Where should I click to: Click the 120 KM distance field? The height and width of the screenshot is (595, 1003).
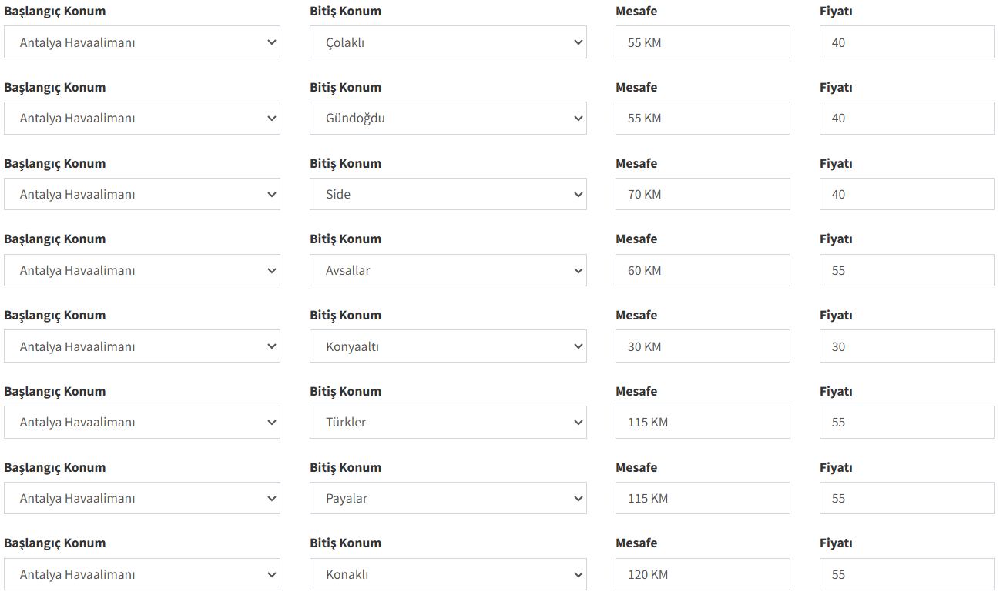[702, 574]
